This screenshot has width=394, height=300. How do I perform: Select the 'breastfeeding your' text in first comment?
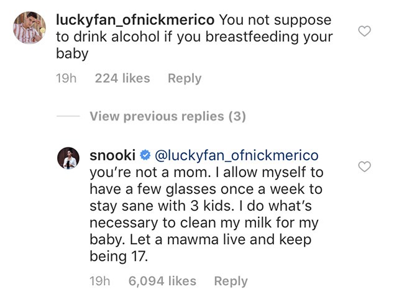tap(269, 37)
